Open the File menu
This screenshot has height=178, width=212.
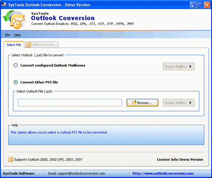(x=8, y=35)
